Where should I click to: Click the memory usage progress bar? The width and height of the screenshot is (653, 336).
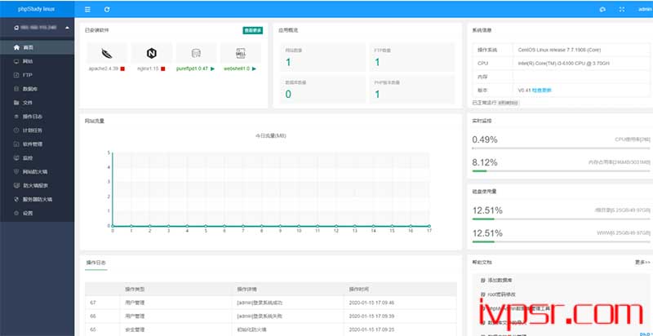[561, 170]
